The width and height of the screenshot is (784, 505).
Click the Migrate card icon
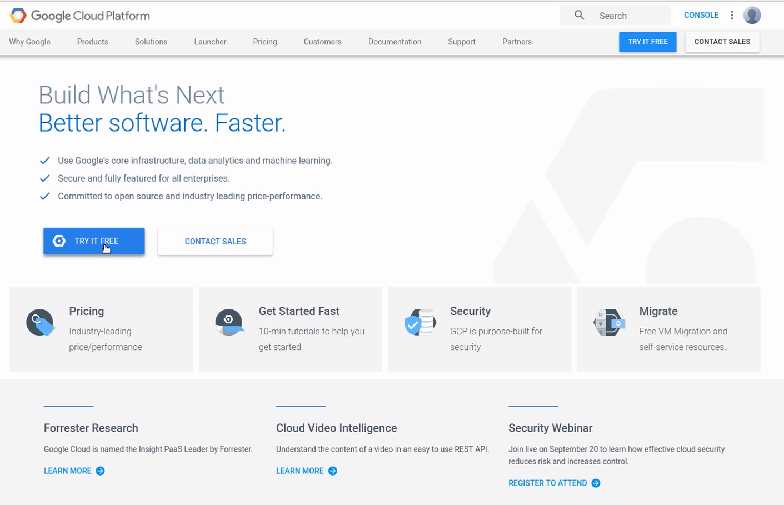[609, 323]
